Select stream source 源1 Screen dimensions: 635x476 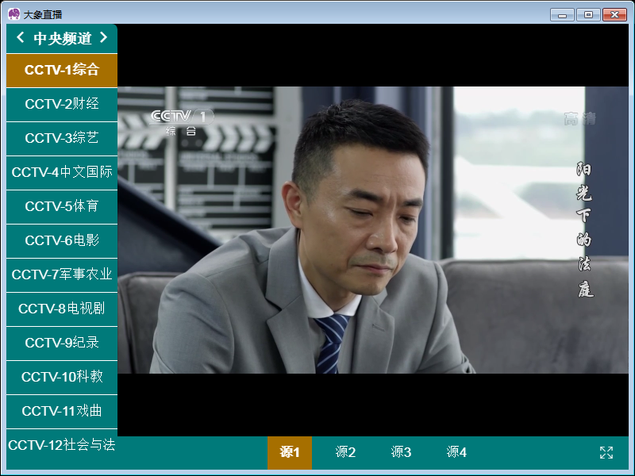point(290,452)
